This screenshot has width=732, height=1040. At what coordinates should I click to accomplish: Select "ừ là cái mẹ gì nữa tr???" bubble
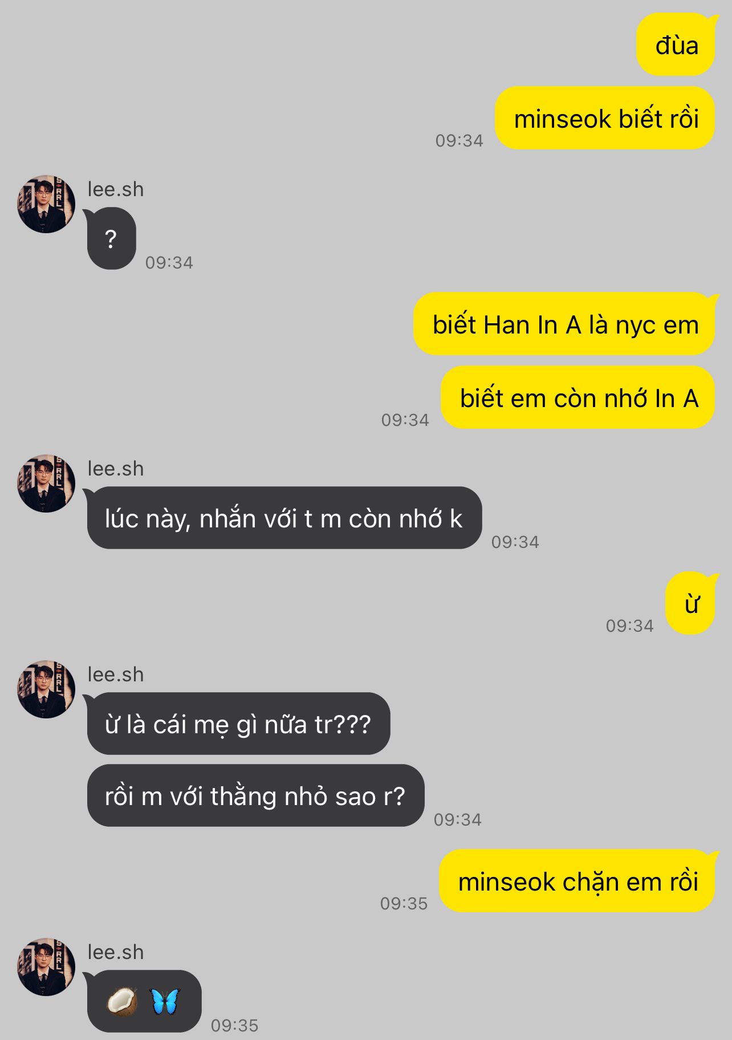tap(238, 724)
